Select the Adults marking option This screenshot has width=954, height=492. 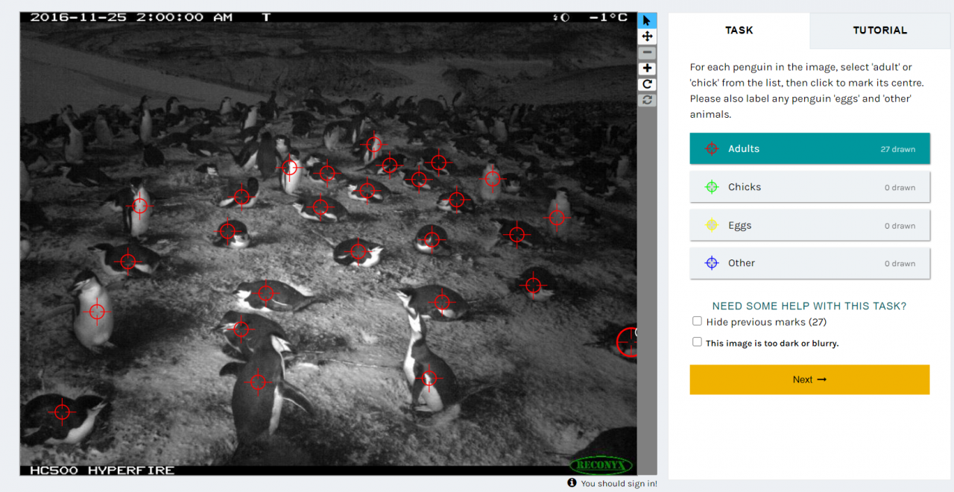(x=809, y=148)
